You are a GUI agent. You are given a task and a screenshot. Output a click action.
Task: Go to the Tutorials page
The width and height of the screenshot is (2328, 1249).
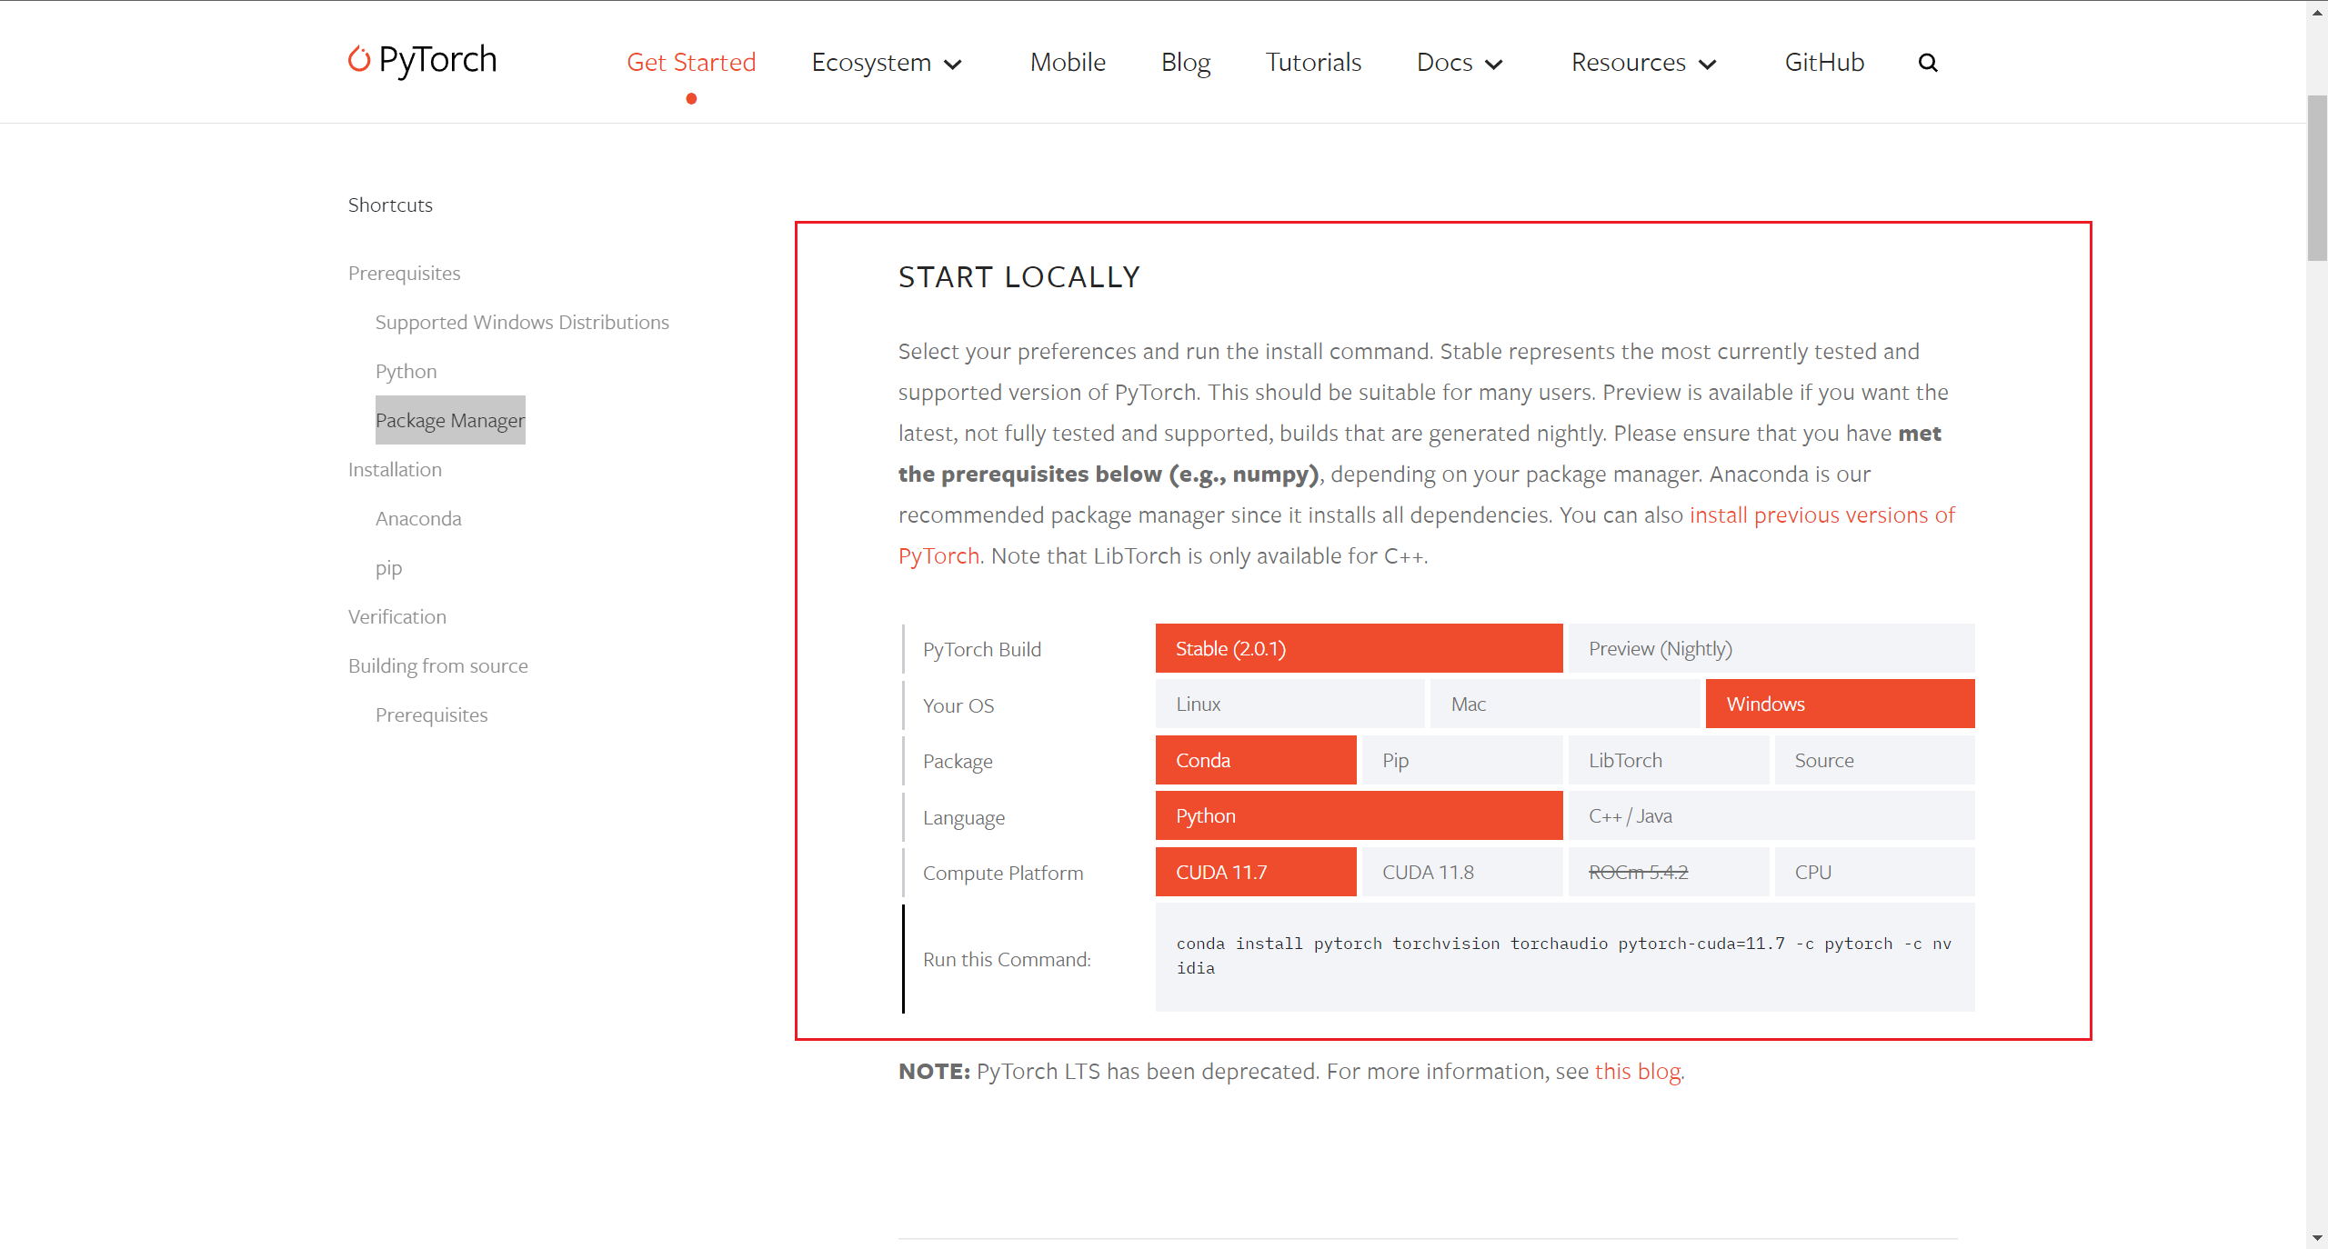click(1313, 63)
